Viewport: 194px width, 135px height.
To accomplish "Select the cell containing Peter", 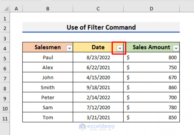I will click(x=48, y=97).
